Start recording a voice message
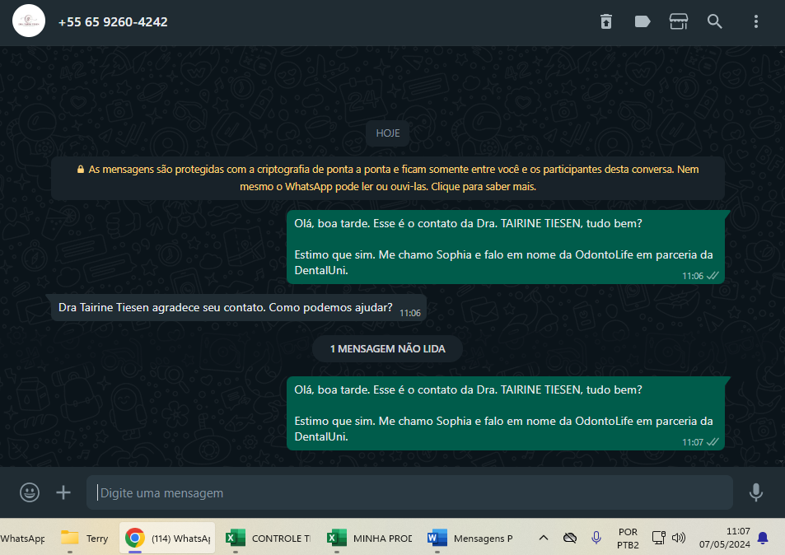 pos(756,492)
